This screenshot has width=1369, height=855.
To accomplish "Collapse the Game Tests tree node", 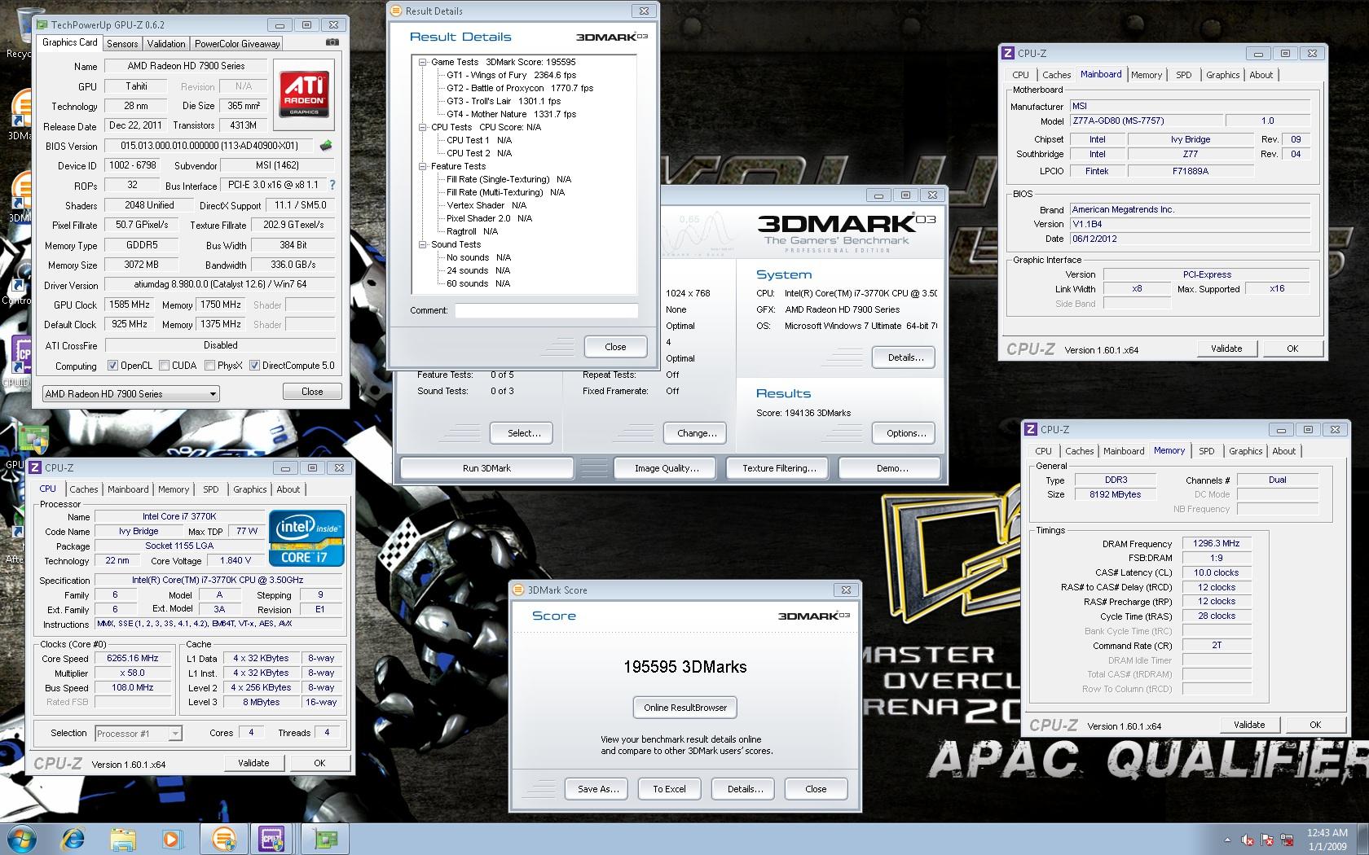I will tap(423, 62).
